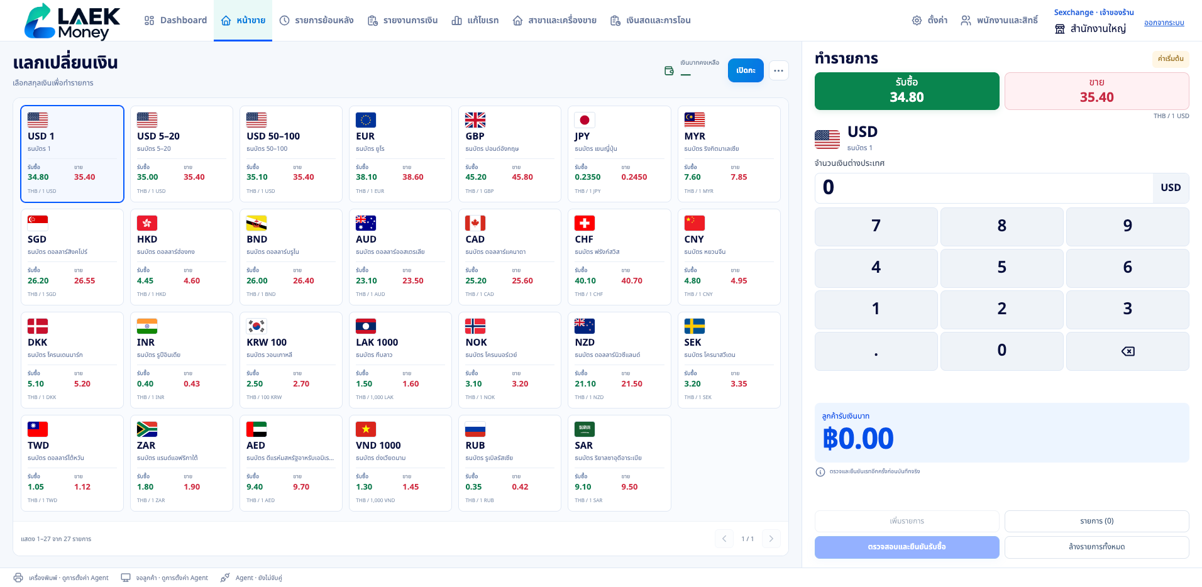Click the ออกจากระบบ logout link

pyautogui.click(x=1164, y=23)
